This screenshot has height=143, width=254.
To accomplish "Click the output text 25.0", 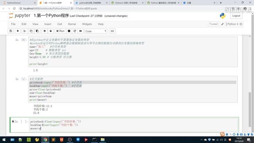I will tap(36, 113).
